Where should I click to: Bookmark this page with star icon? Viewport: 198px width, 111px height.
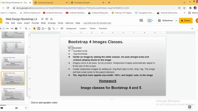click(x=184, y=8)
